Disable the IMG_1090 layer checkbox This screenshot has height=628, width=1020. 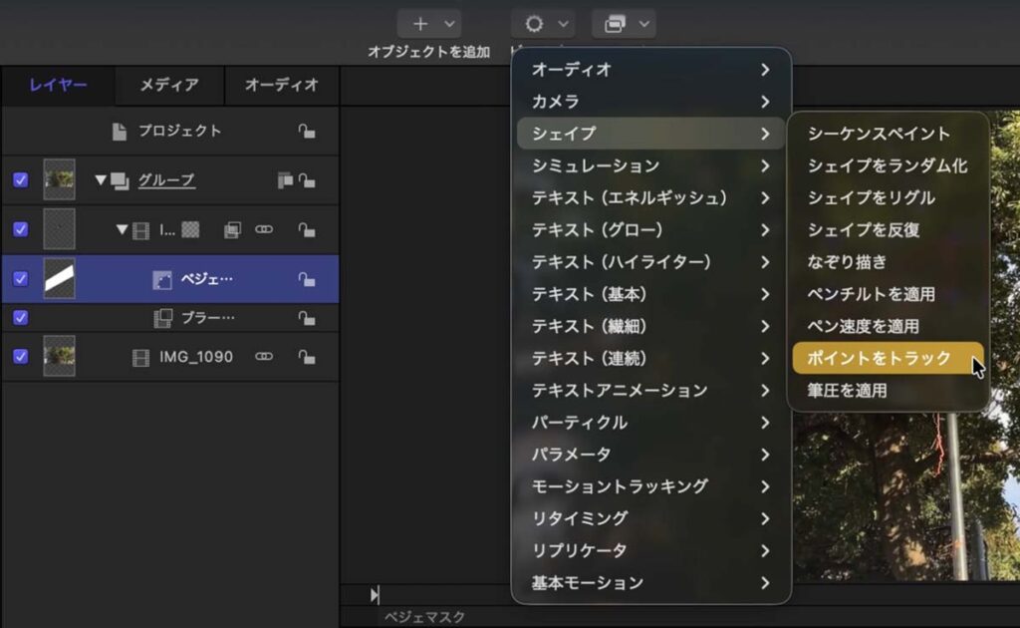coord(21,357)
